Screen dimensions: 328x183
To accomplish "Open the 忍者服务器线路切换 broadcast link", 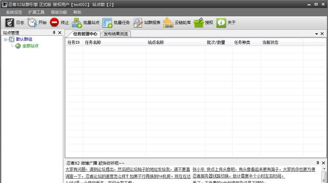I will pyautogui.click(x=239, y=176).
